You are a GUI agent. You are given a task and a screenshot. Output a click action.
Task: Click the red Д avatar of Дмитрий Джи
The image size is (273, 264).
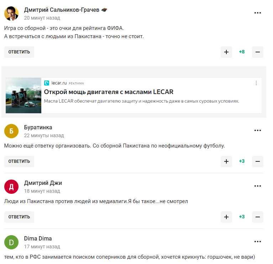tap(11, 187)
